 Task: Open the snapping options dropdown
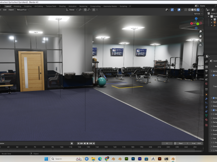tap(89, 10)
